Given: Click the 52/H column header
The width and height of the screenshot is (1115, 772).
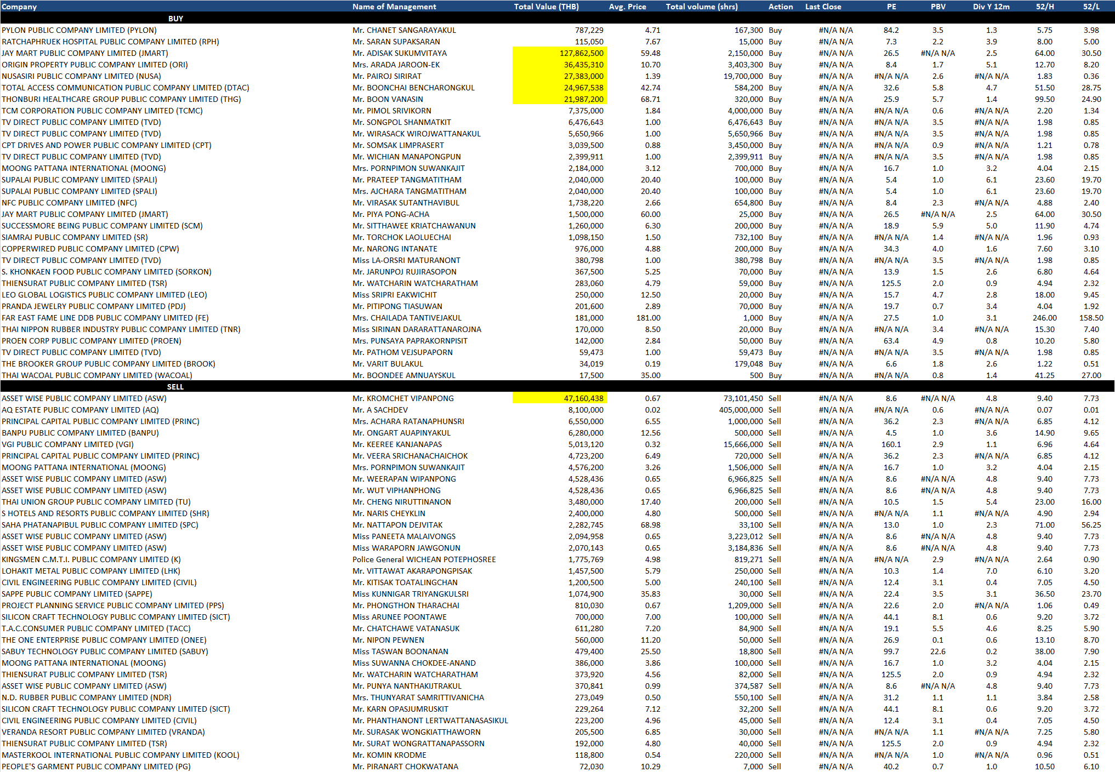Looking at the screenshot, I should click(1045, 7).
